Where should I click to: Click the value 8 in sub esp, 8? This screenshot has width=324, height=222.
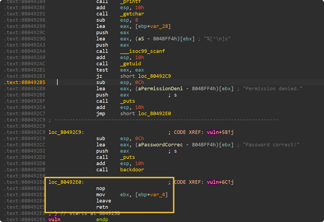136,20
